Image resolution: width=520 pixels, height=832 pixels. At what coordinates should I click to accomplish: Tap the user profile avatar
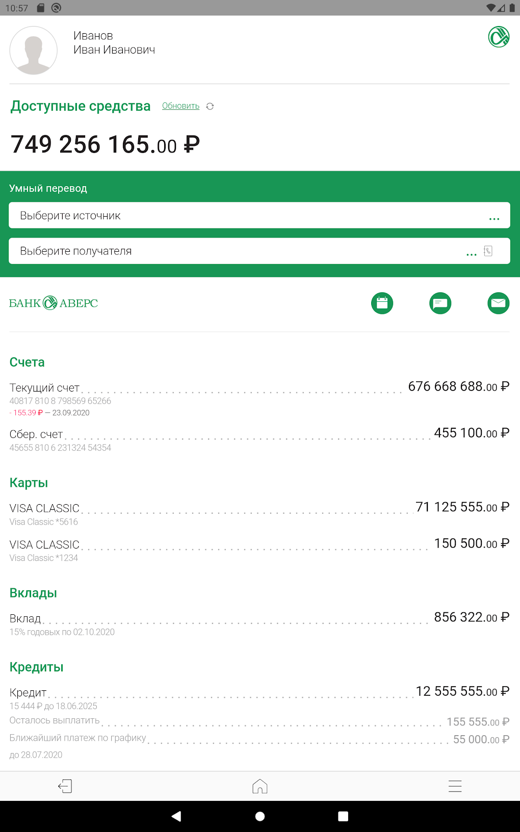pyautogui.click(x=34, y=50)
